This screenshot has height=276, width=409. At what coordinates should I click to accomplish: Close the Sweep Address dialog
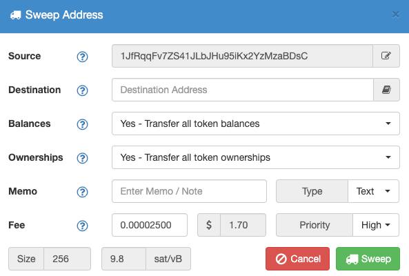pos(395,14)
